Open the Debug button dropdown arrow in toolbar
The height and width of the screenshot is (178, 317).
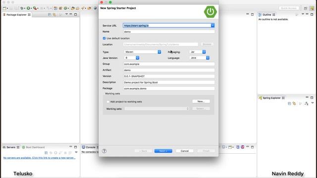click(25, 8)
